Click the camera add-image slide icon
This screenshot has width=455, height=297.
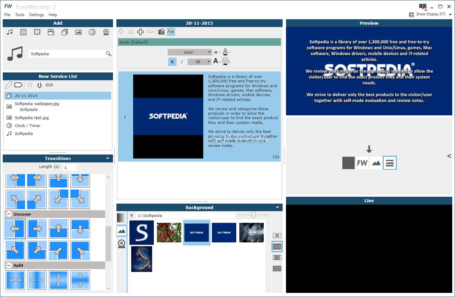click(161, 32)
